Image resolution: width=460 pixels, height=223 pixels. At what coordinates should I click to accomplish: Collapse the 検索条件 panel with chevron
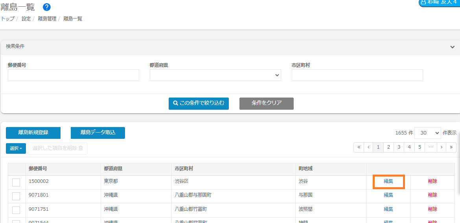click(x=452, y=47)
